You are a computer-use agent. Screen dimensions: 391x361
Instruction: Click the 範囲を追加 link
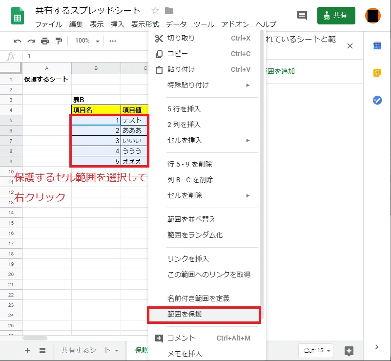(x=280, y=71)
